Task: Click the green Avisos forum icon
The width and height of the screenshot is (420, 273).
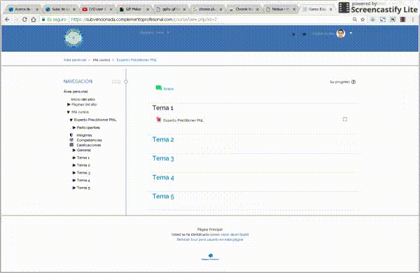Action: pos(159,88)
